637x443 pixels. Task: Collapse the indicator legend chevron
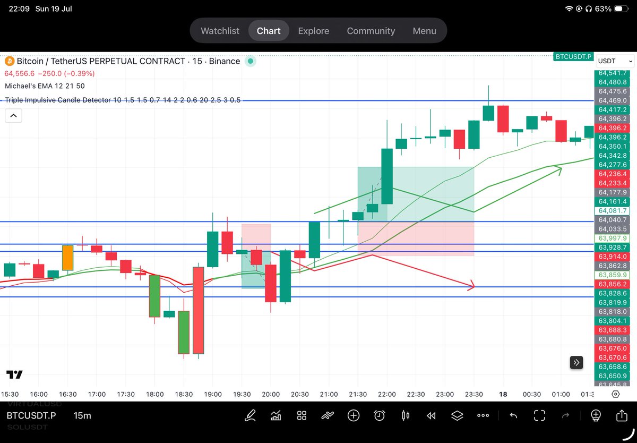tap(13, 115)
